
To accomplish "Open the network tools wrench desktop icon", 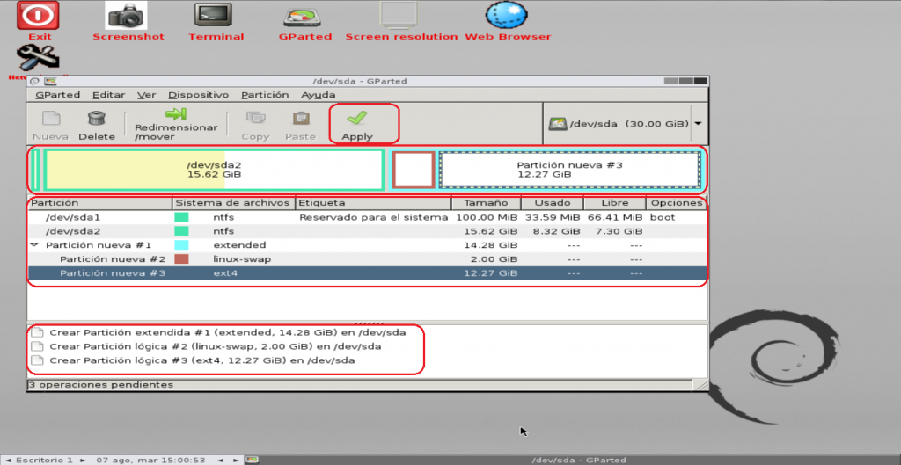I will pos(38,58).
